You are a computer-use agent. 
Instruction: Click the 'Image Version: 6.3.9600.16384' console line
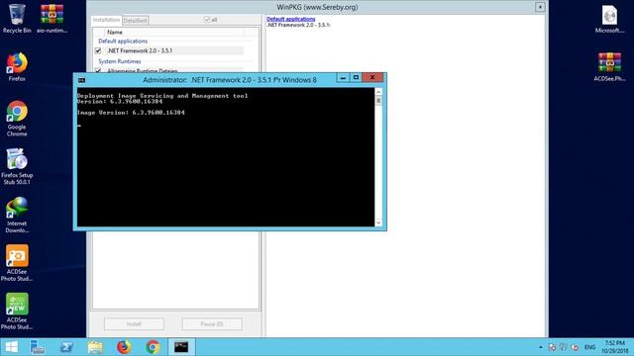[x=131, y=113]
